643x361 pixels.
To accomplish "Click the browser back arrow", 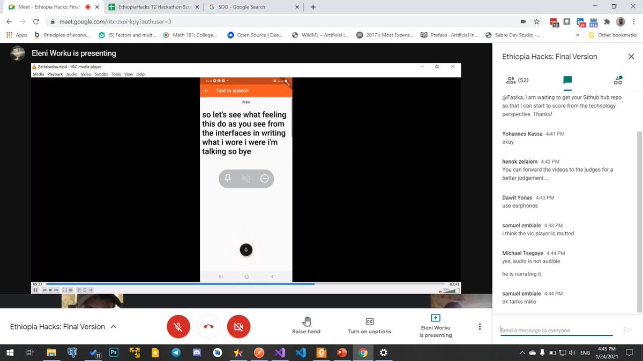I will point(10,22).
